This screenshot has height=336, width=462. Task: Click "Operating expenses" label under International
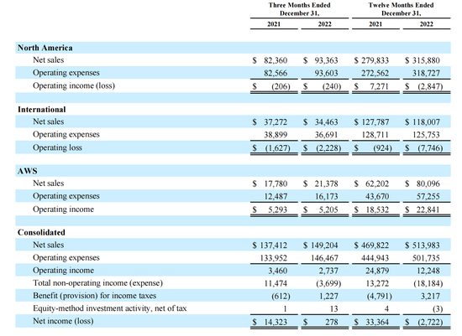point(66,134)
